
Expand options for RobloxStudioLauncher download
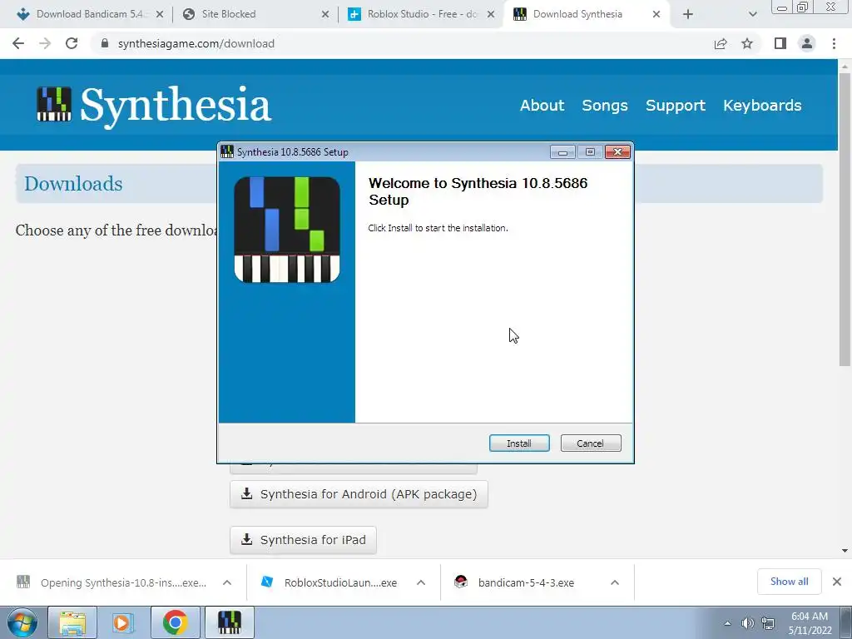[x=420, y=582]
